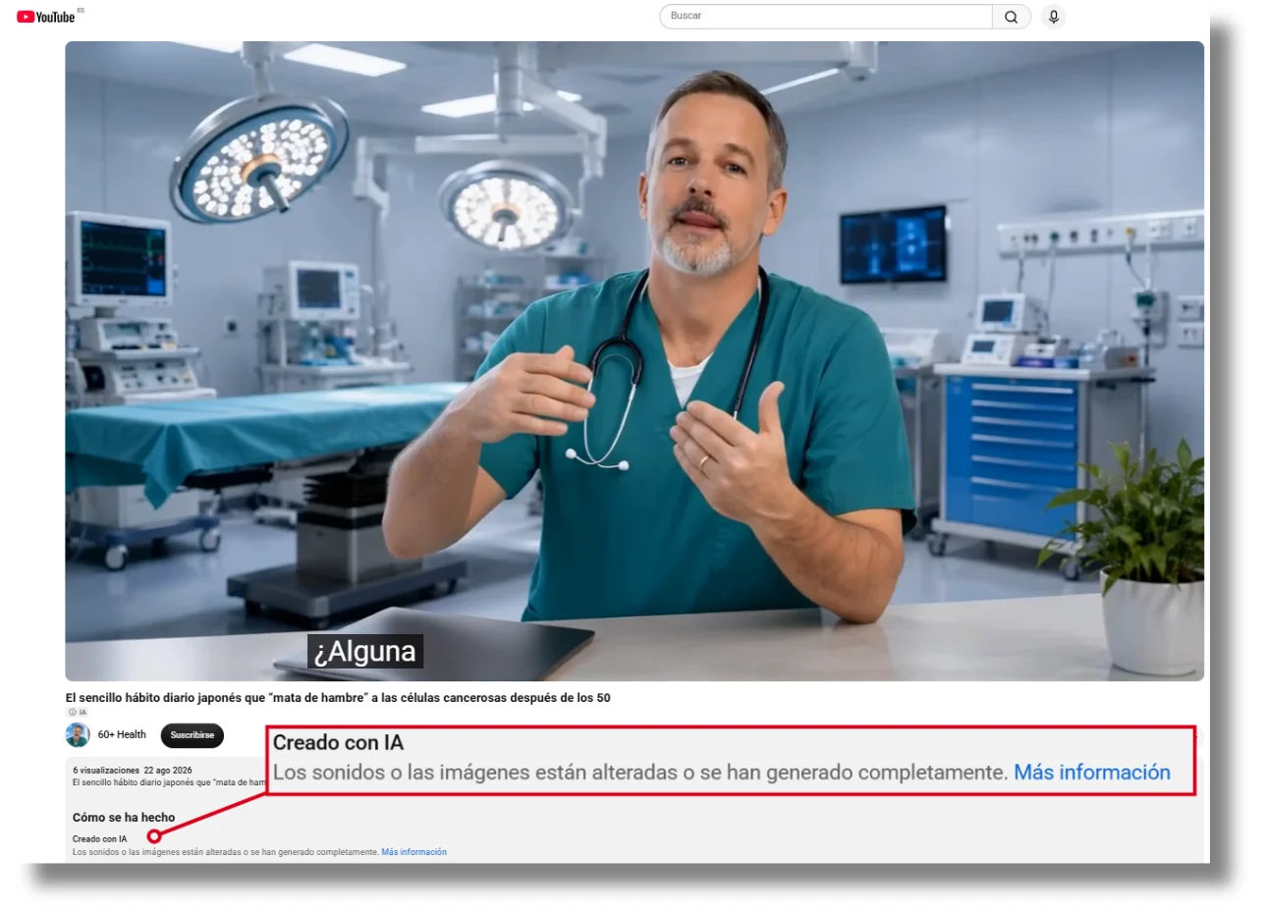Click the red circle marker beside Creado con IA
The height and width of the screenshot is (910, 1265).
(x=154, y=836)
